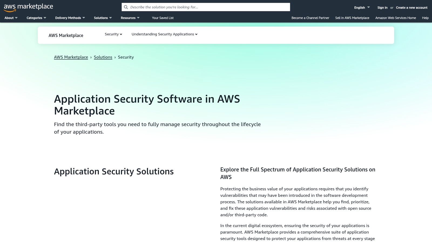Click the Solutions breadcrumb link
This screenshot has height=243, width=432.
pyautogui.click(x=103, y=57)
